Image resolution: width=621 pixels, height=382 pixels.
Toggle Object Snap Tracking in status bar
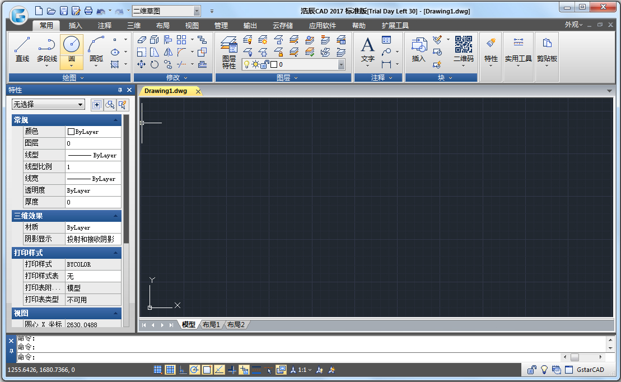(220, 370)
